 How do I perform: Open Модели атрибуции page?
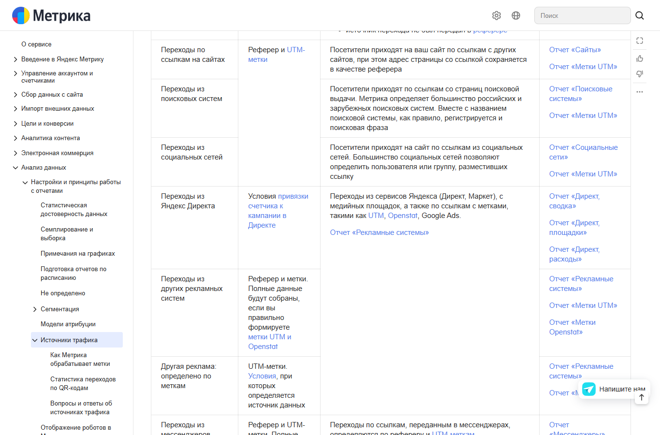68,324
